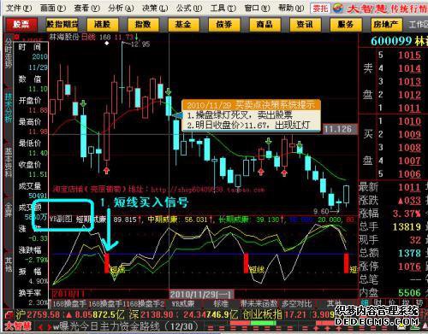Image resolution: width=428 pixels, height=334 pixels.
Task: Click the 委托 trade button
Action: (320, 9)
